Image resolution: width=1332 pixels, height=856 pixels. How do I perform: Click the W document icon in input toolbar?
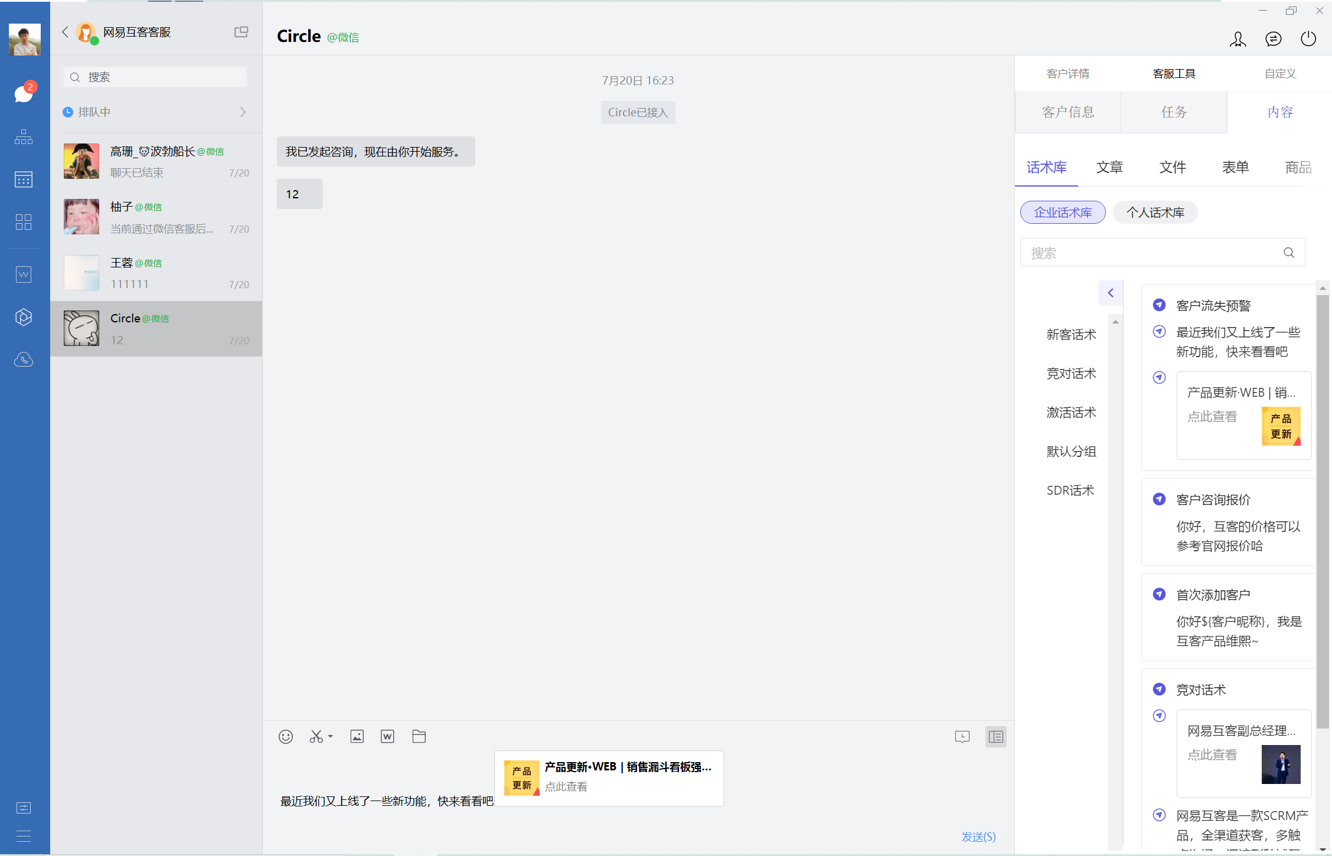(x=387, y=736)
